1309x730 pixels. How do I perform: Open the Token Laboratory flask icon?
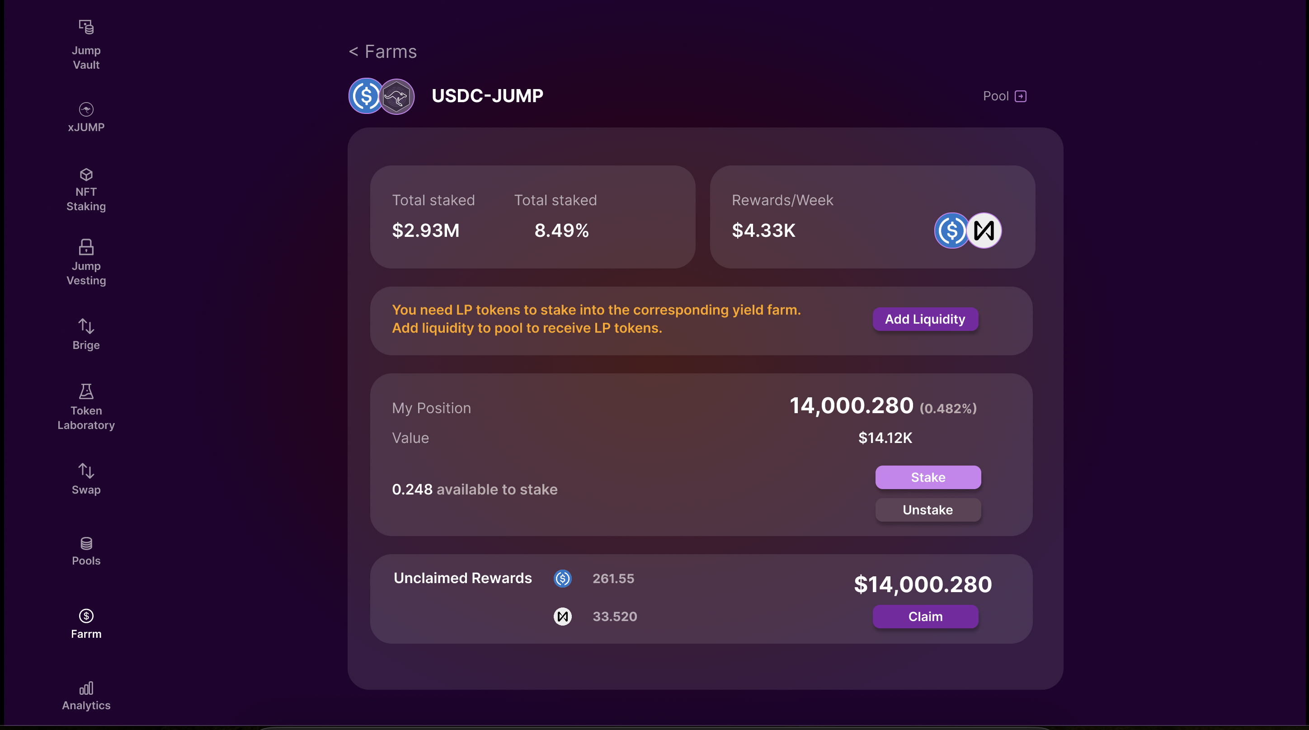pyautogui.click(x=86, y=392)
